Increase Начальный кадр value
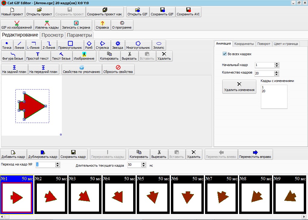The image size is (308, 220). (277, 64)
